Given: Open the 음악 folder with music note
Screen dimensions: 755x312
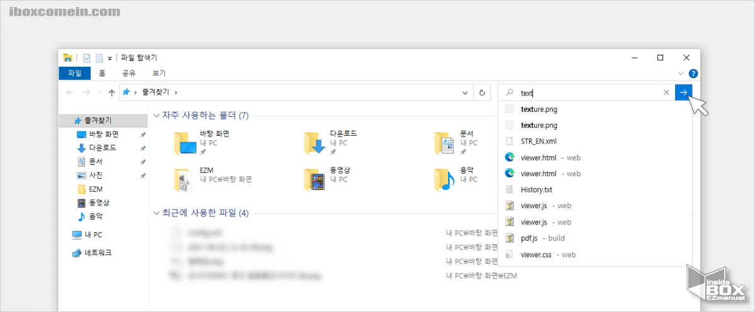Looking at the screenshot, I should pos(444,179).
